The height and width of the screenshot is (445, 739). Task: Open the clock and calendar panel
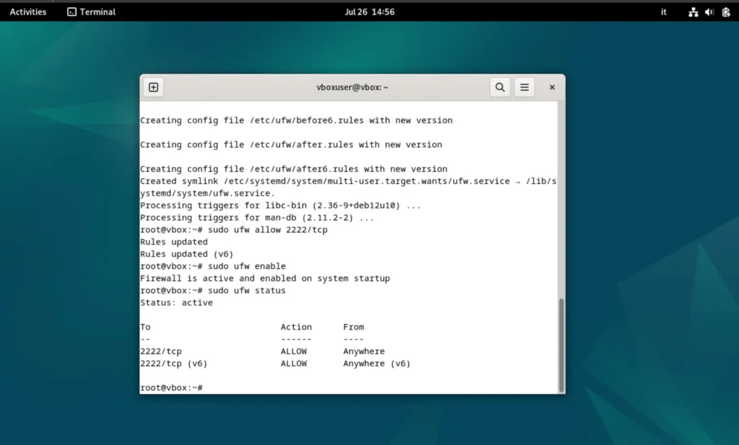369,12
